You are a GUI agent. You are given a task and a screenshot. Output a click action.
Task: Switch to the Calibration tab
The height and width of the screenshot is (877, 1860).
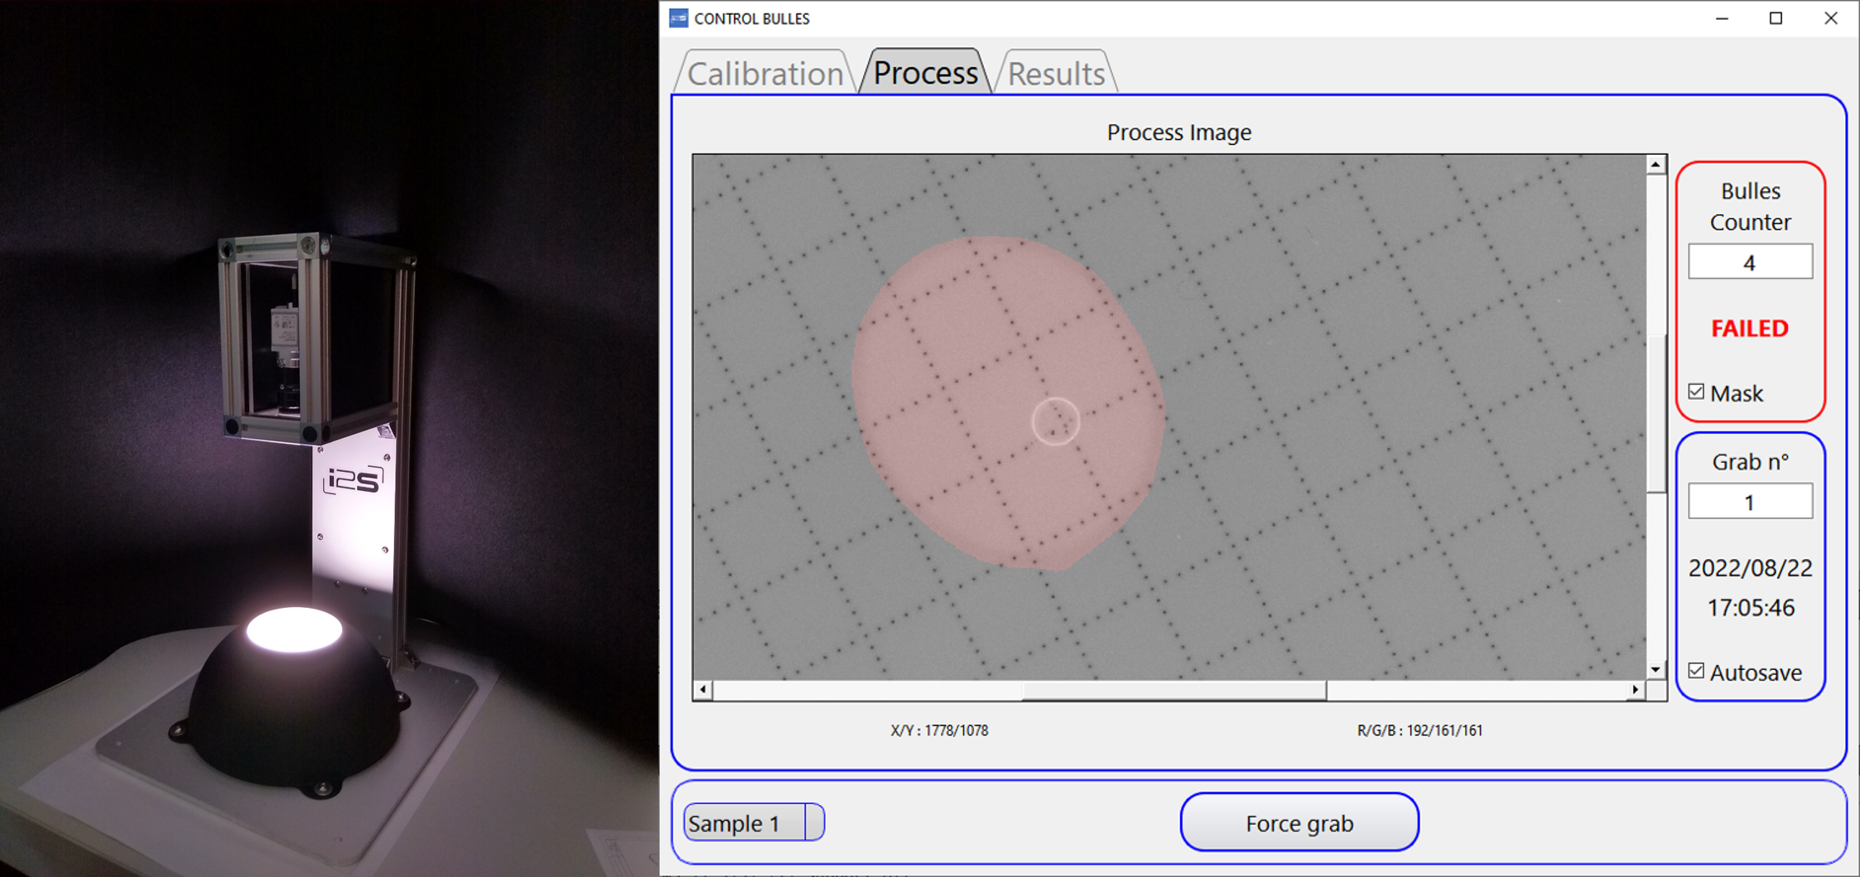click(x=764, y=74)
